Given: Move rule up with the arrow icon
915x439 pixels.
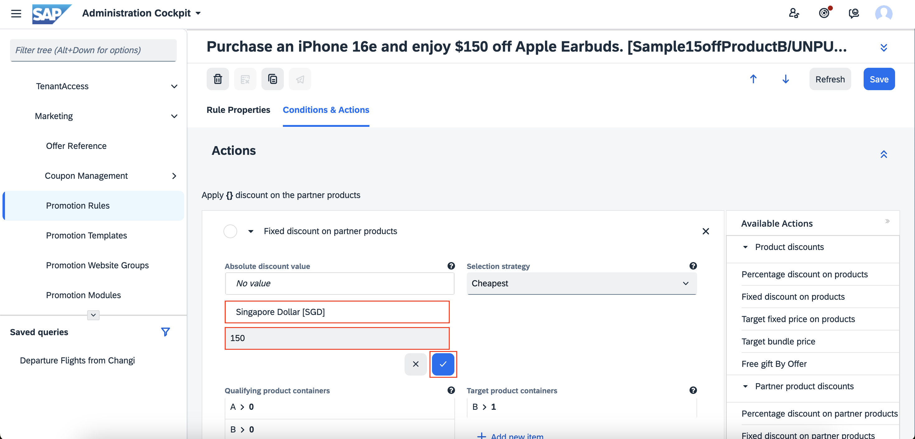Looking at the screenshot, I should (753, 79).
